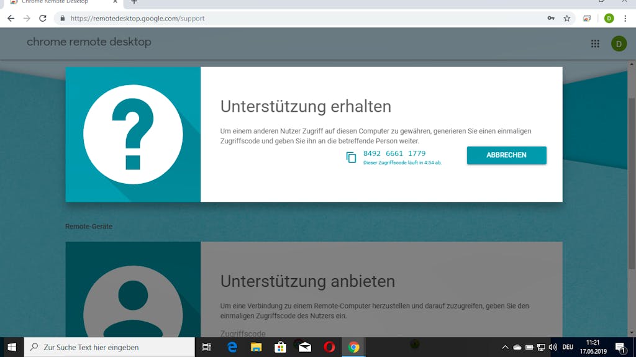Click the person silhouette illustration
The height and width of the screenshot is (357, 636).
(x=133, y=301)
